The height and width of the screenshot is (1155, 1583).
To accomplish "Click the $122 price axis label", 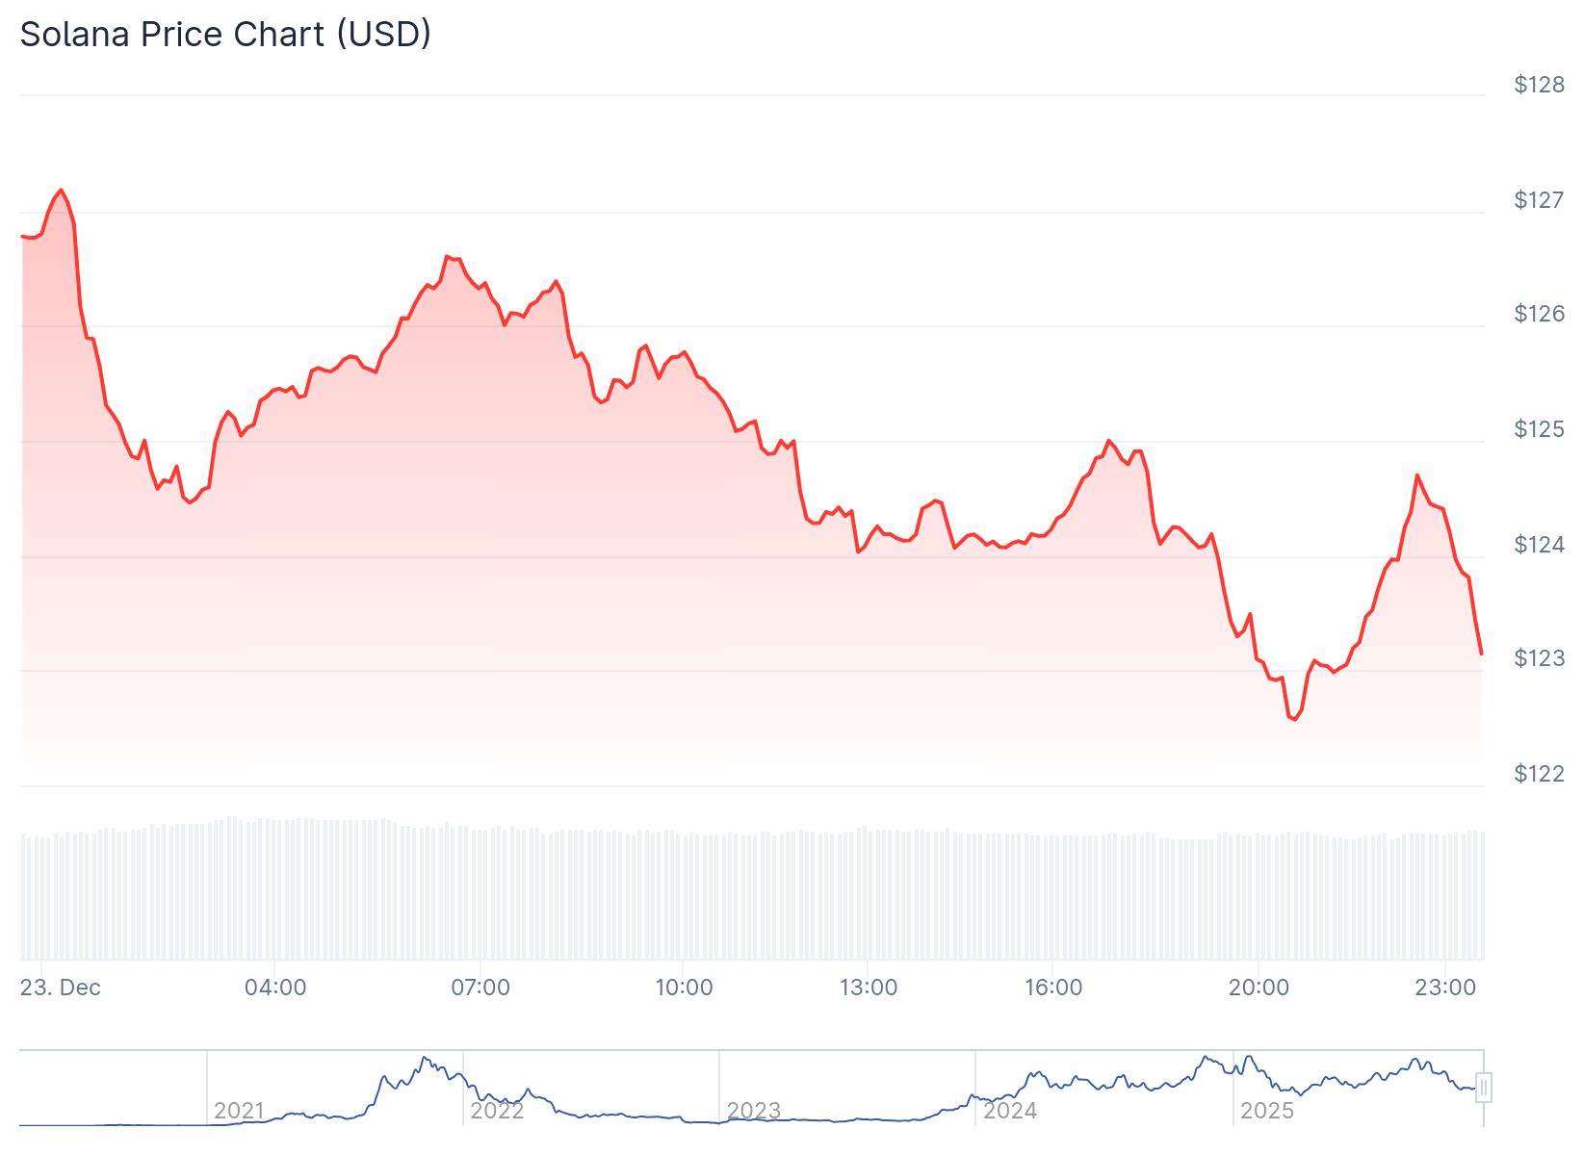I will [1539, 774].
